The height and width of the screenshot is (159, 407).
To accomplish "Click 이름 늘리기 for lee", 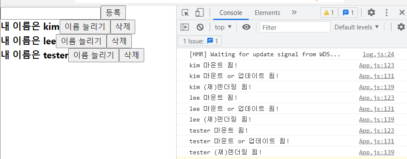I will (x=81, y=41).
